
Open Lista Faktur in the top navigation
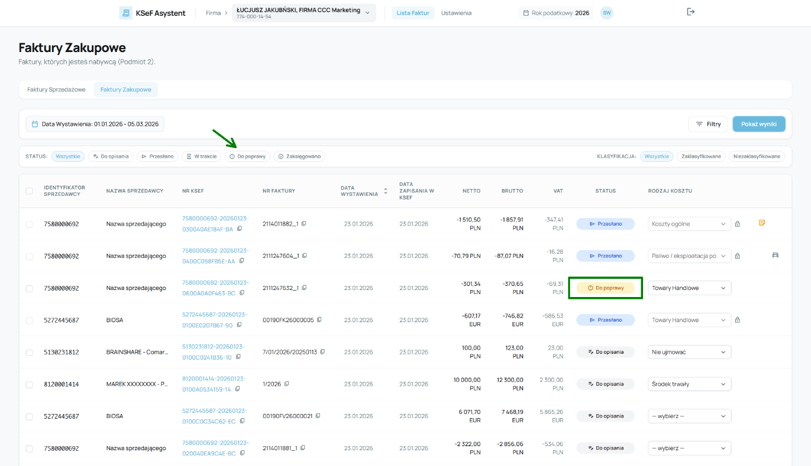click(413, 13)
